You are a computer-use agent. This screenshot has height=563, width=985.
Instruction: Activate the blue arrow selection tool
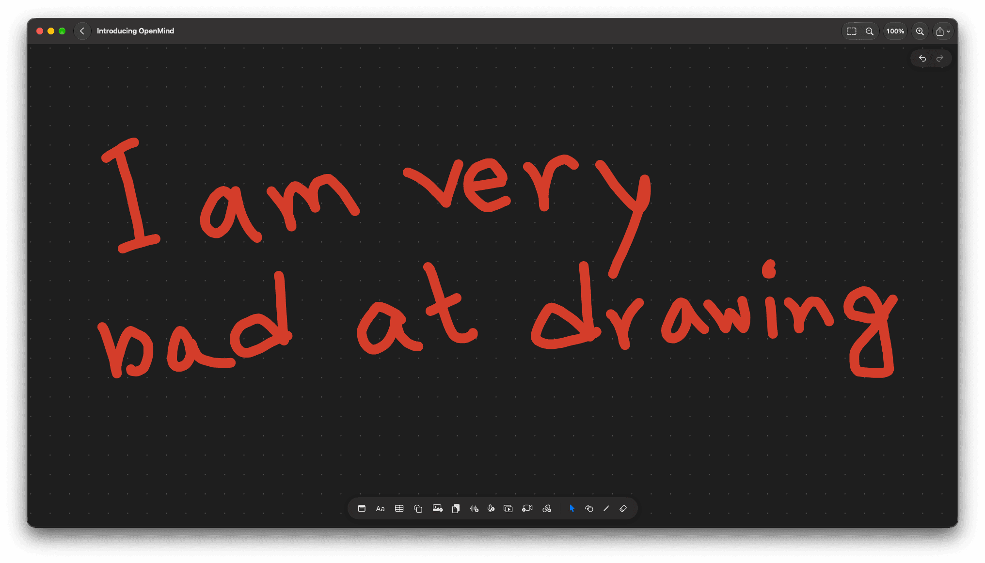(x=572, y=508)
